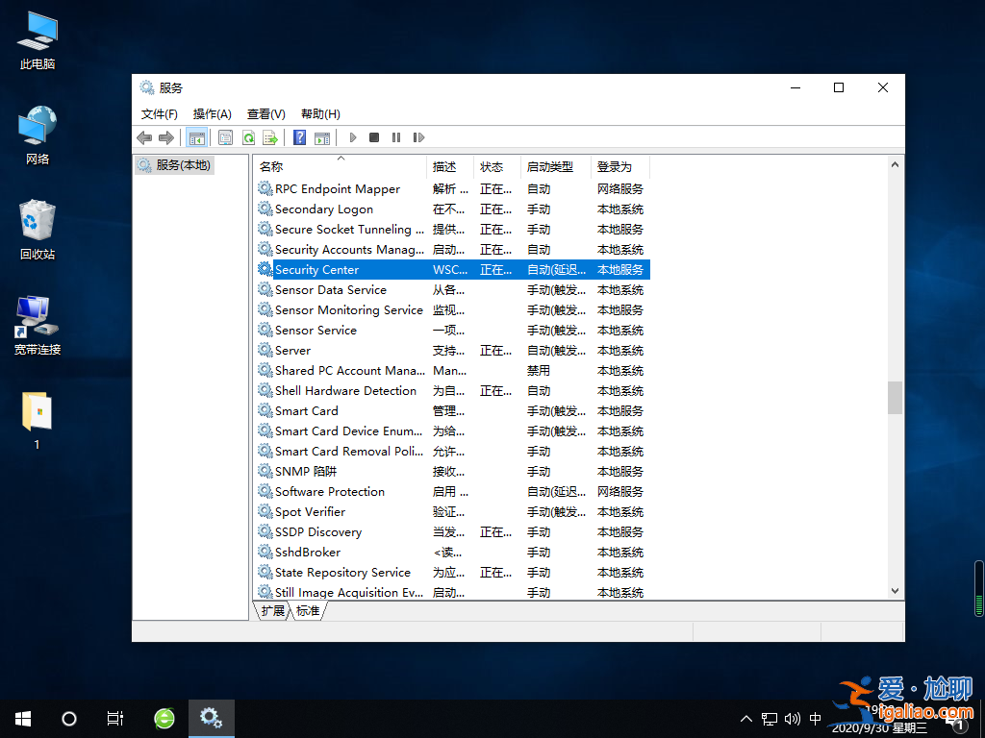Click the pause service icon
The image size is (985, 738).
click(396, 137)
